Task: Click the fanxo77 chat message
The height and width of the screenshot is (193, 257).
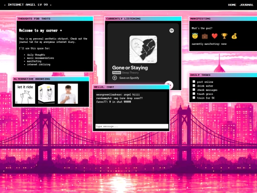Action: [x=113, y=102]
